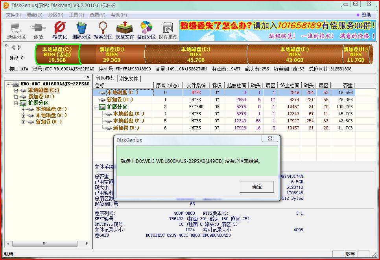
Task: Click 本地磁盘(F:) drive icon in the table row
Action: 109,121
